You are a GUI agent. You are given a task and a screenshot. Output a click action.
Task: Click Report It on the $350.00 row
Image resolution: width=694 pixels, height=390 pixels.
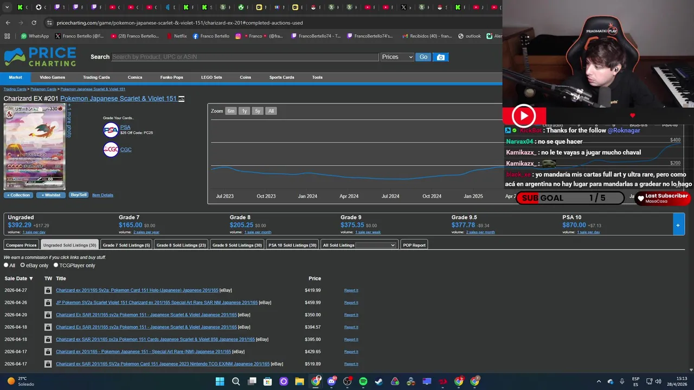pyautogui.click(x=351, y=315)
